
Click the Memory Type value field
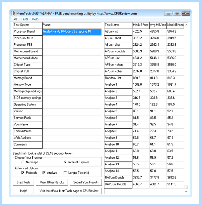(72, 85)
